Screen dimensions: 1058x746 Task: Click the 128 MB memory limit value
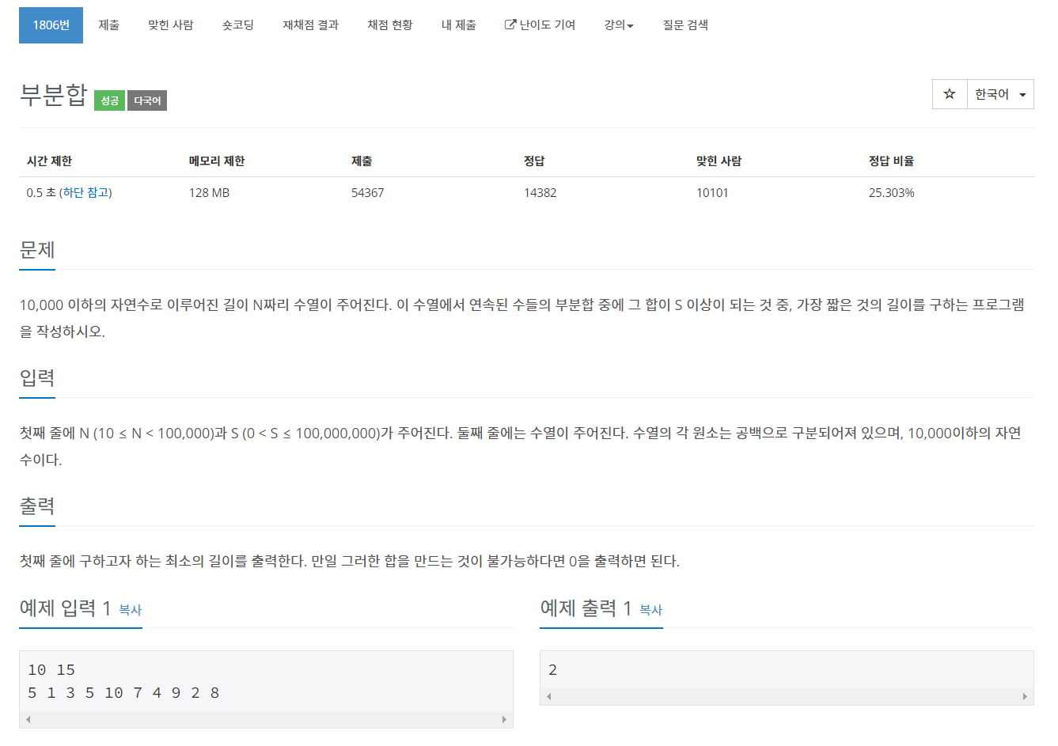tap(209, 193)
